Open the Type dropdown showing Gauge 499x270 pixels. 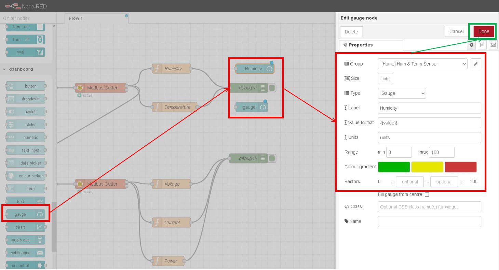coord(402,93)
